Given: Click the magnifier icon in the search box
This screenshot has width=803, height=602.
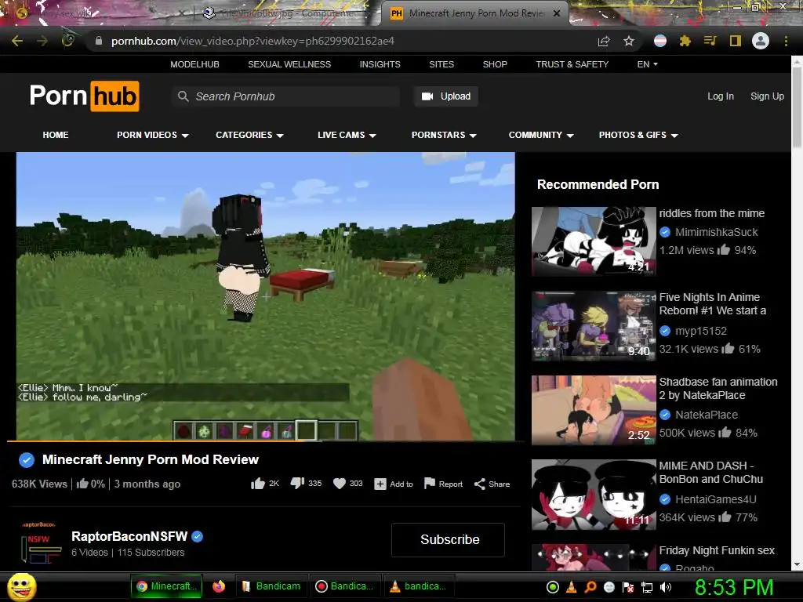Looking at the screenshot, I should (183, 96).
